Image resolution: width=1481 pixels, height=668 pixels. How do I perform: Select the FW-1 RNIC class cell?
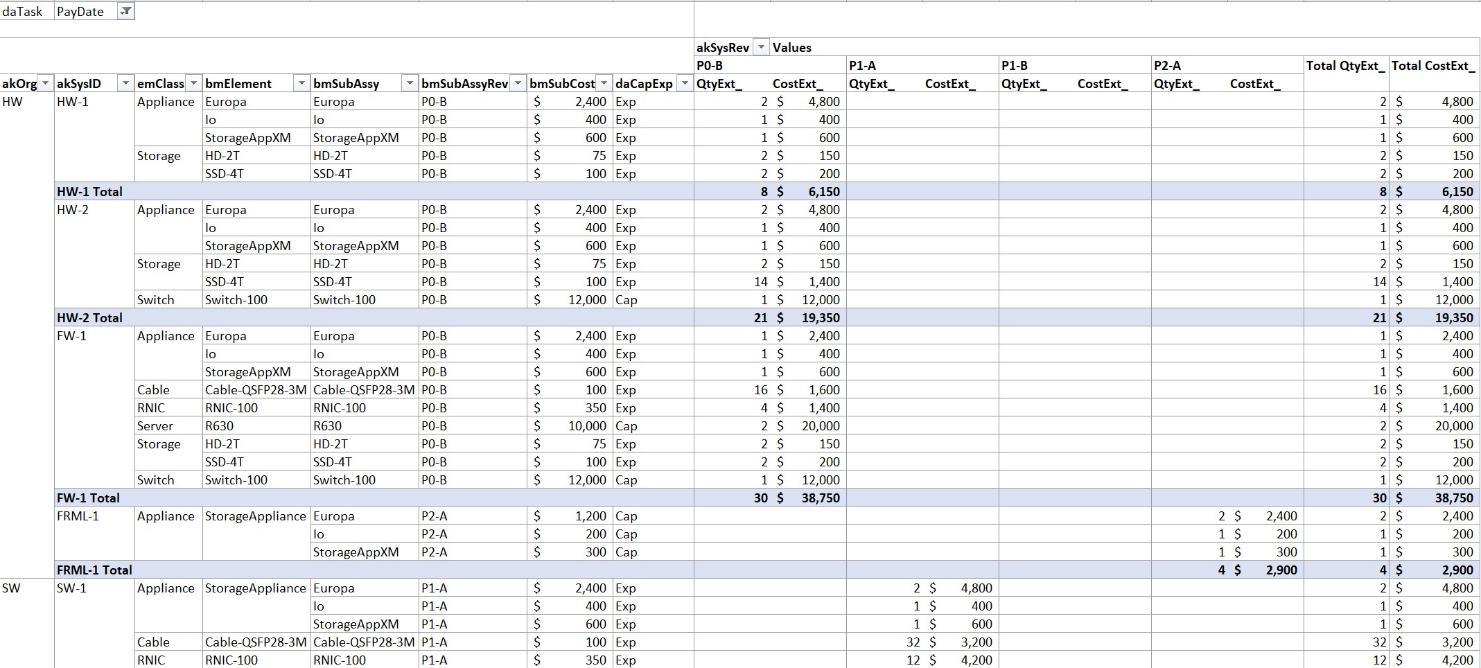[168, 407]
